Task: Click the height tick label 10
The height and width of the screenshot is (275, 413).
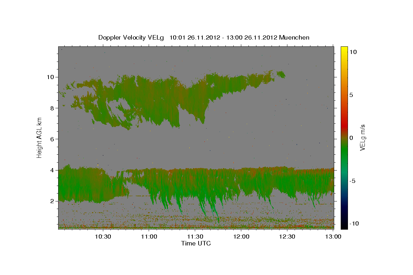Action: [51, 77]
